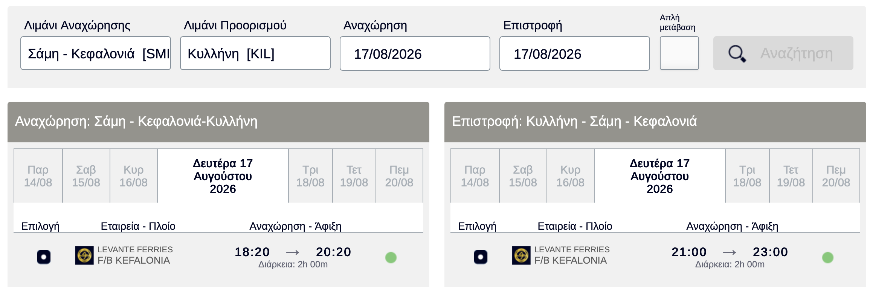
Task: Open the Αναχώρηση date picker field
Action: [x=415, y=53]
